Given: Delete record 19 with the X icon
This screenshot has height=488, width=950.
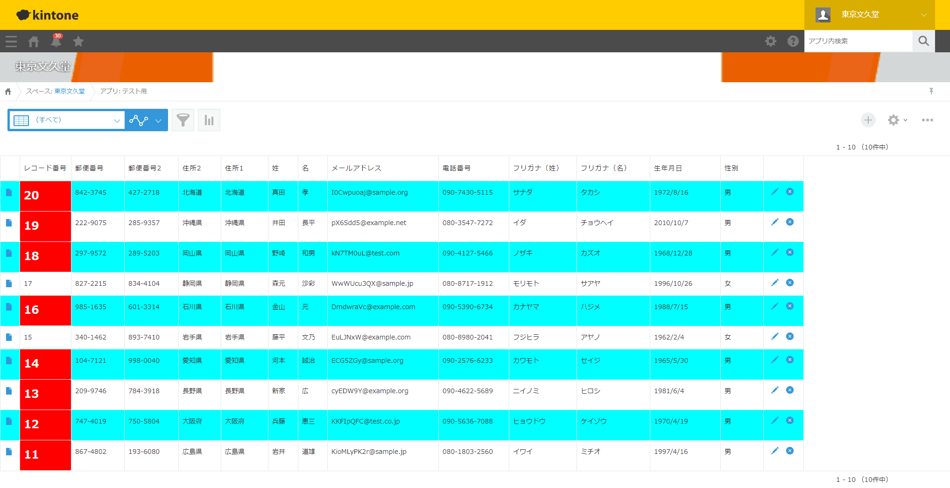Looking at the screenshot, I should (x=790, y=222).
